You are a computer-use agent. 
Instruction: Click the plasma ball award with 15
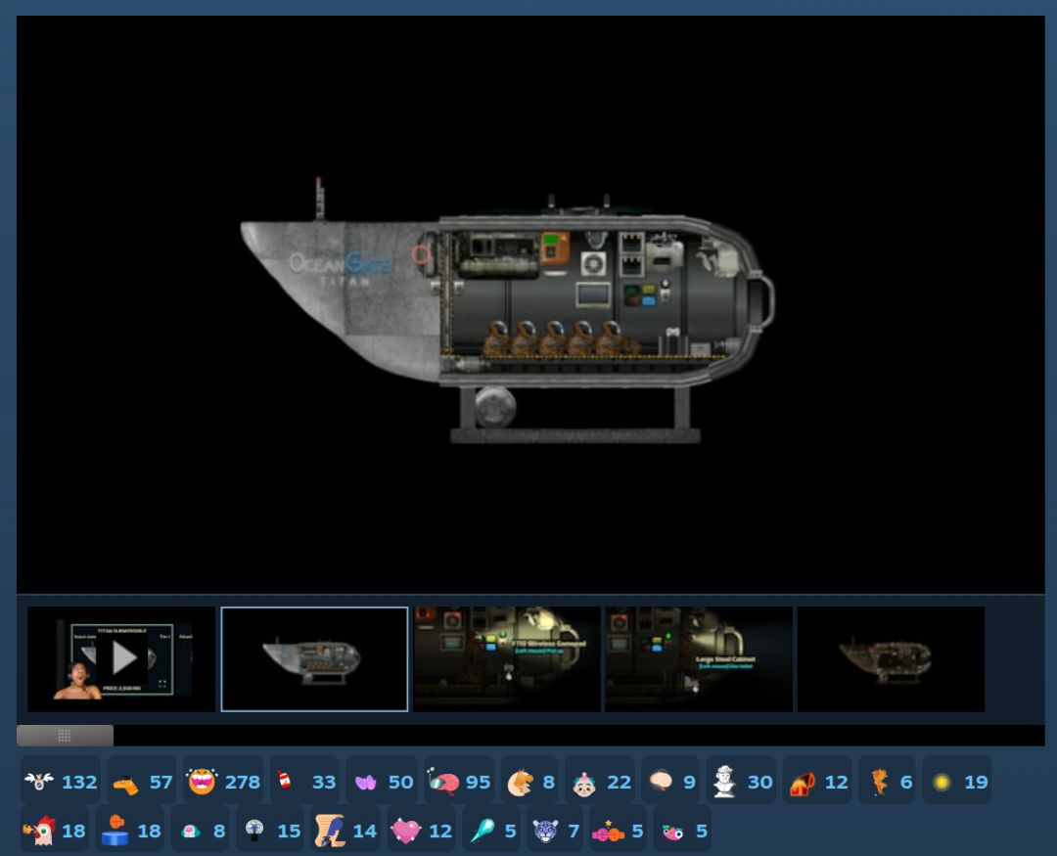pos(270,830)
